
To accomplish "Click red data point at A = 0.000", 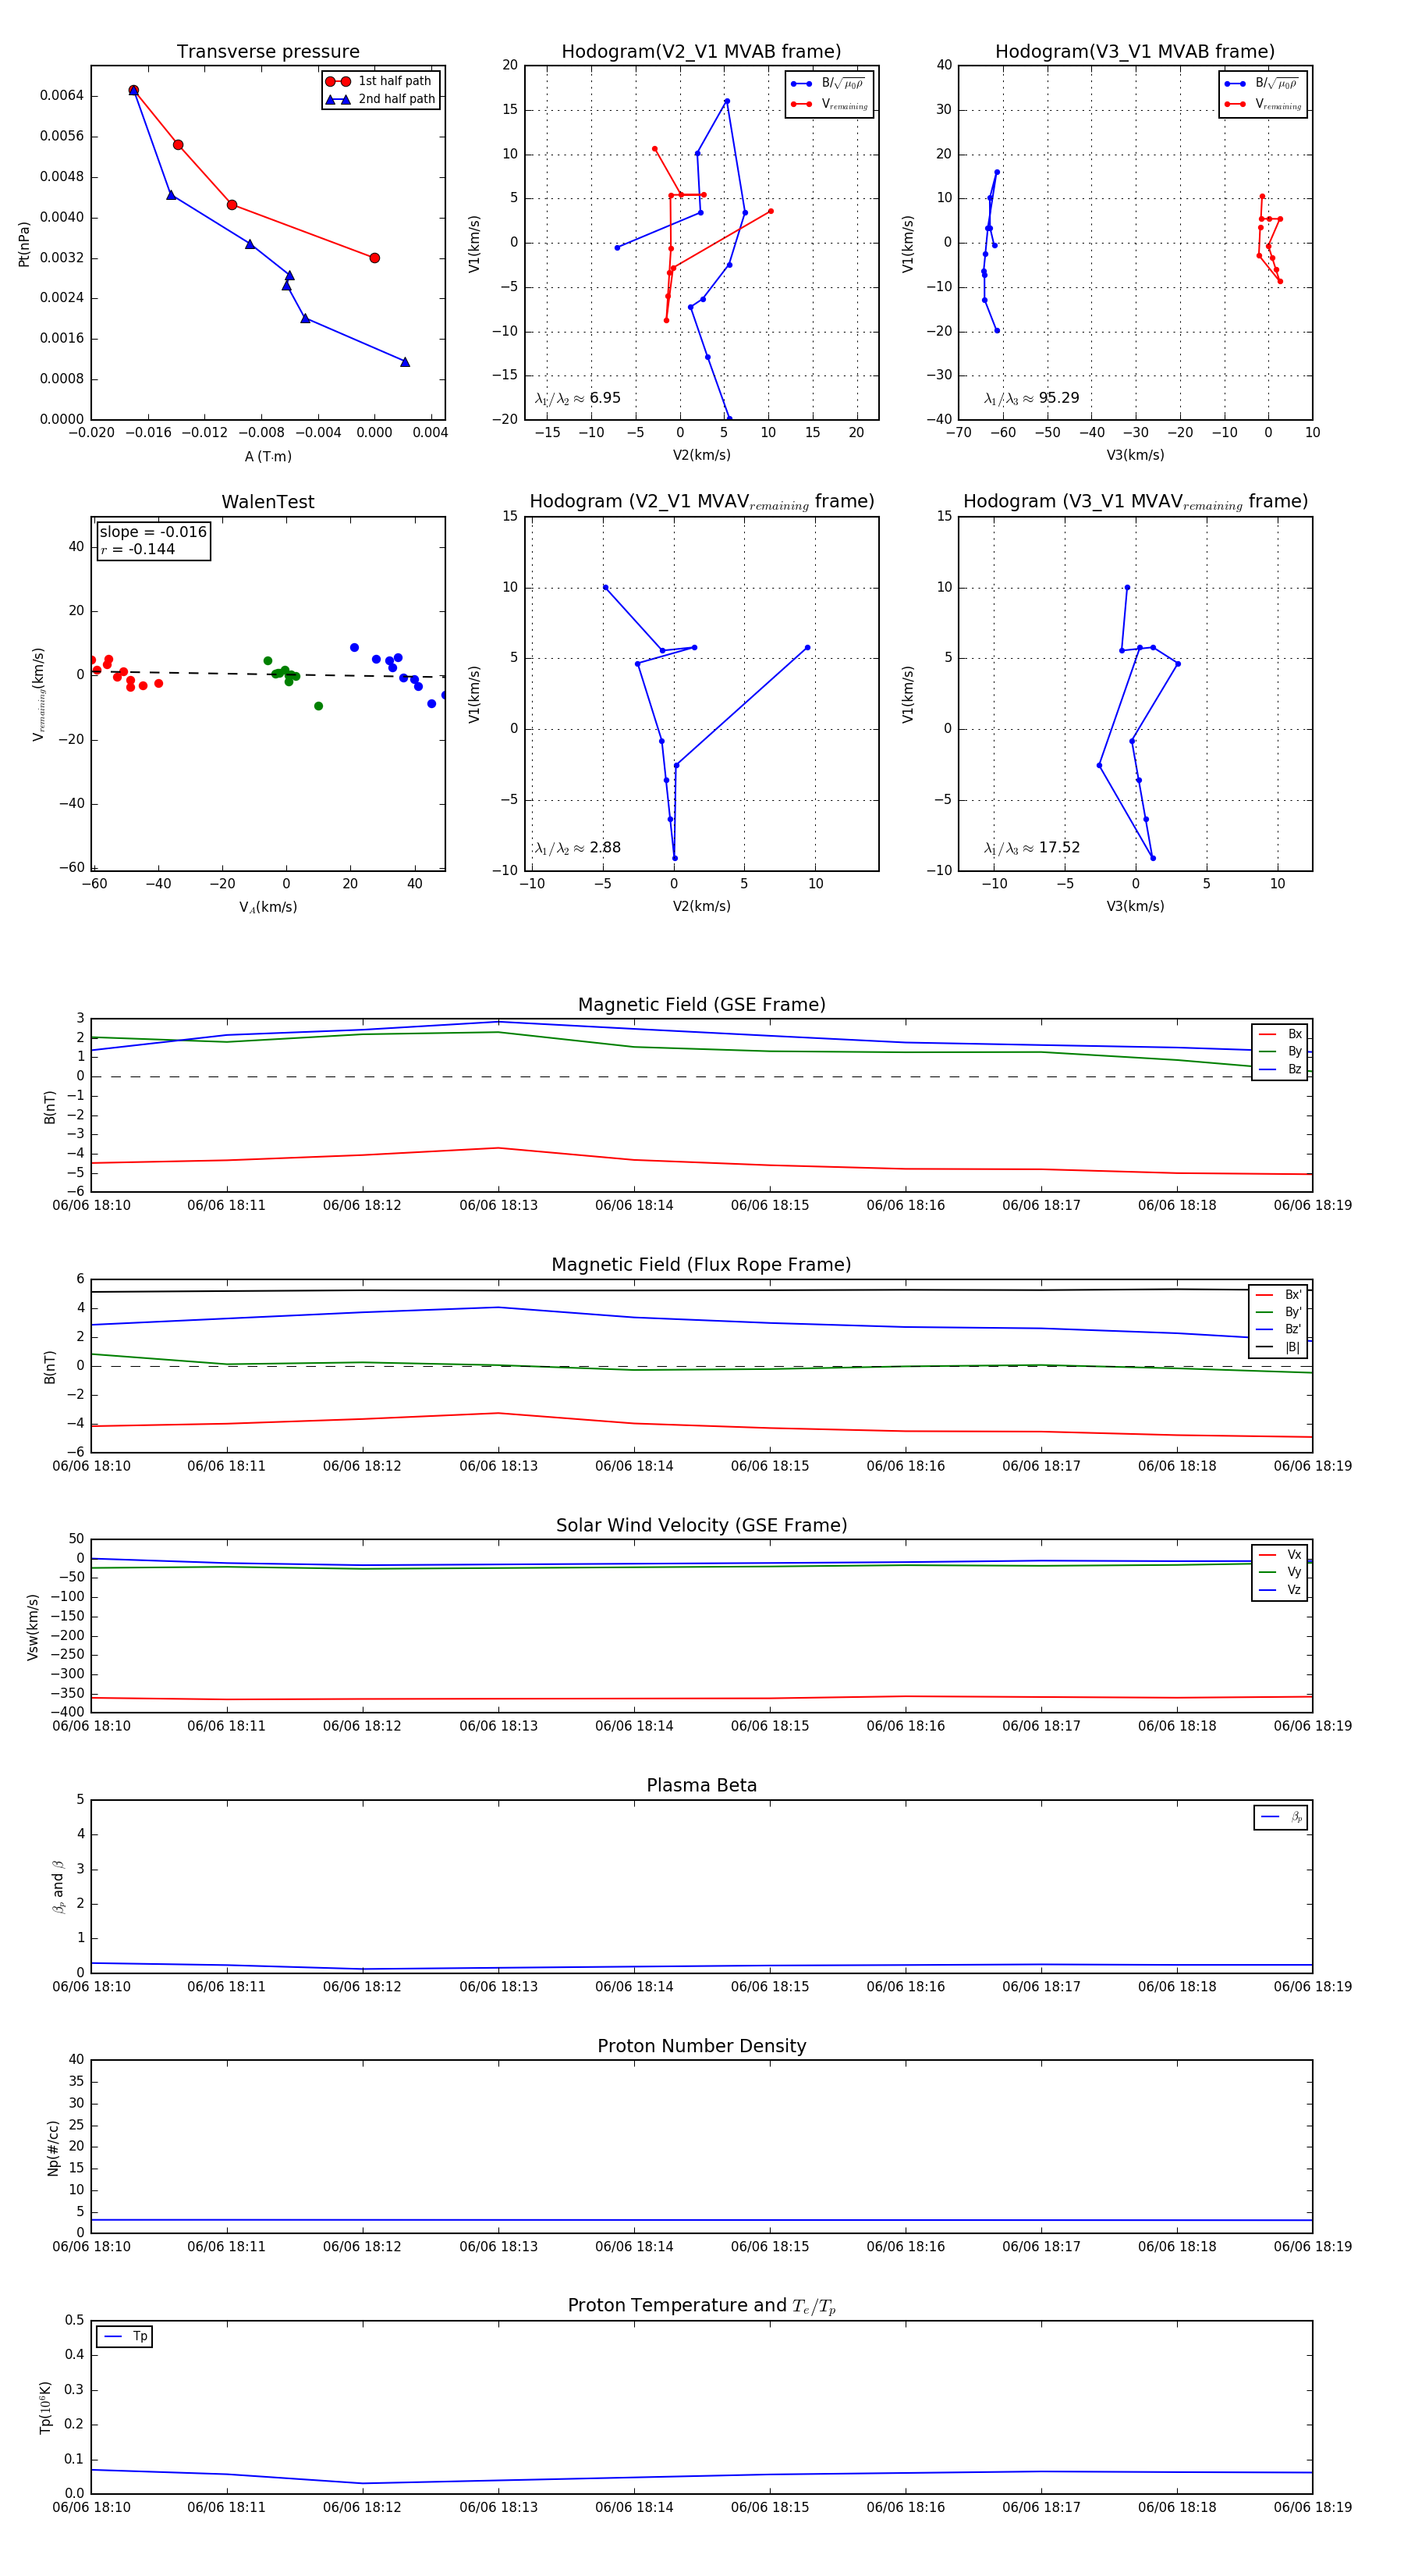I will (x=374, y=258).
